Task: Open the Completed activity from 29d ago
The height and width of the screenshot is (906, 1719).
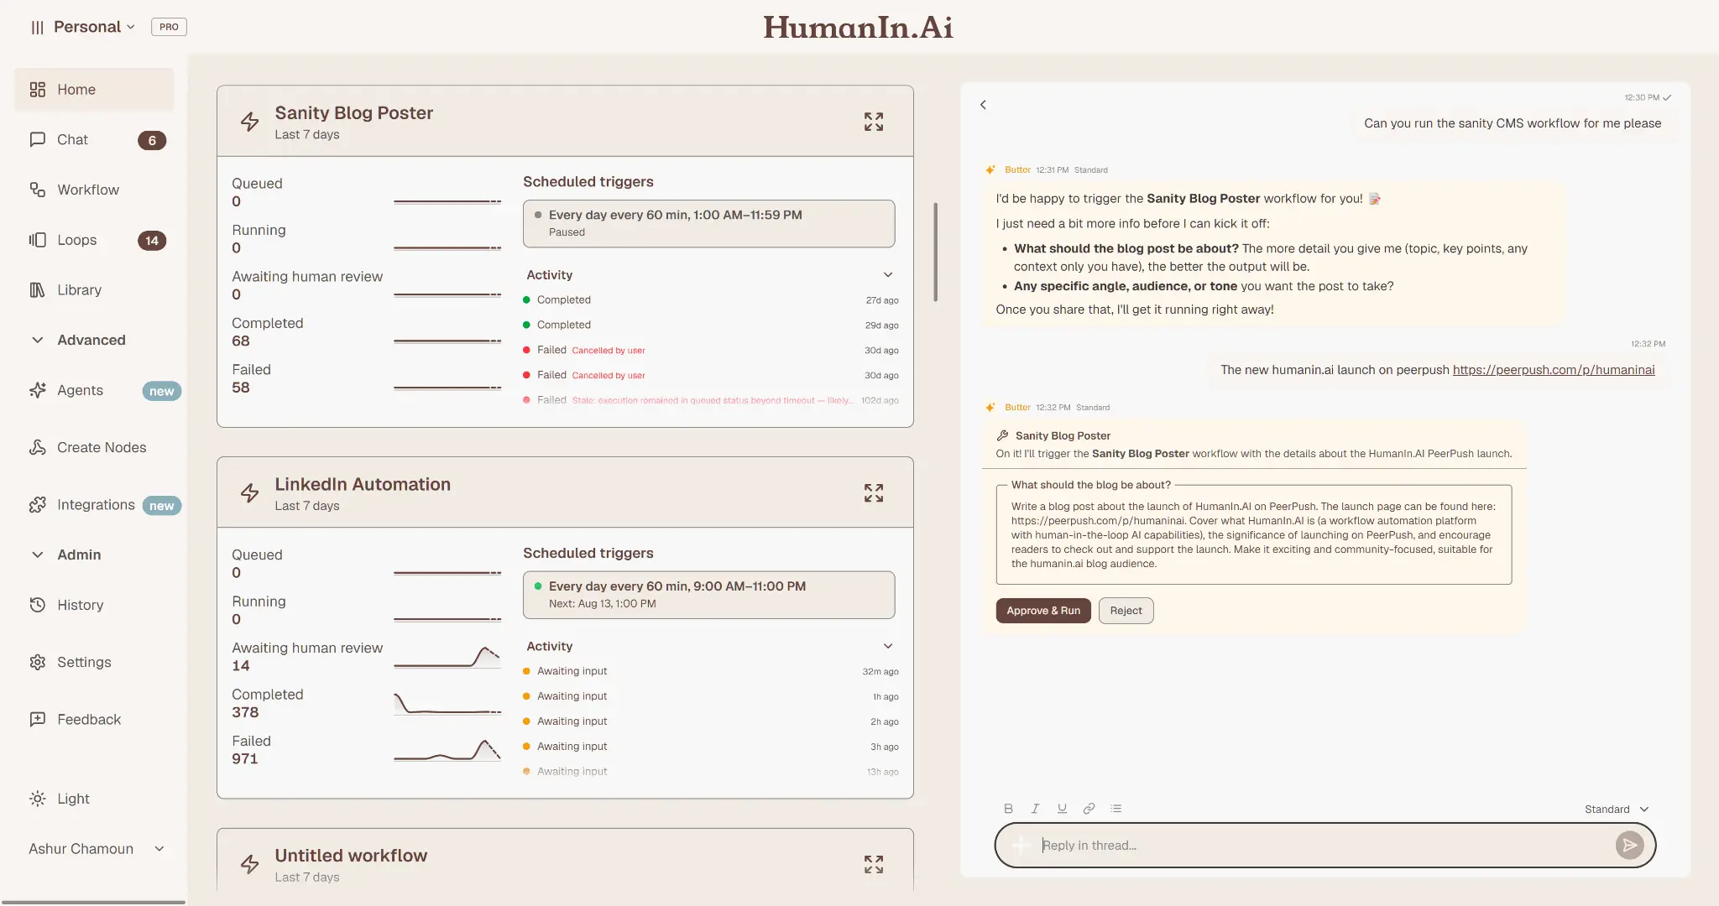Action: coord(710,325)
